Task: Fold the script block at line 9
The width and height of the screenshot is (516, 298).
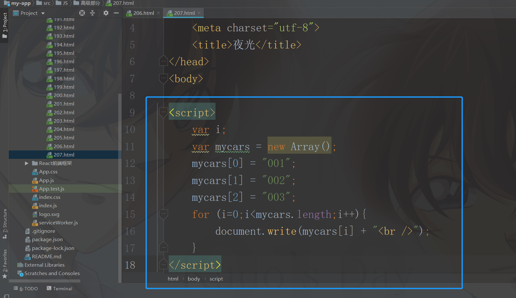Action: pyautogui.click(x=163, y=113)
